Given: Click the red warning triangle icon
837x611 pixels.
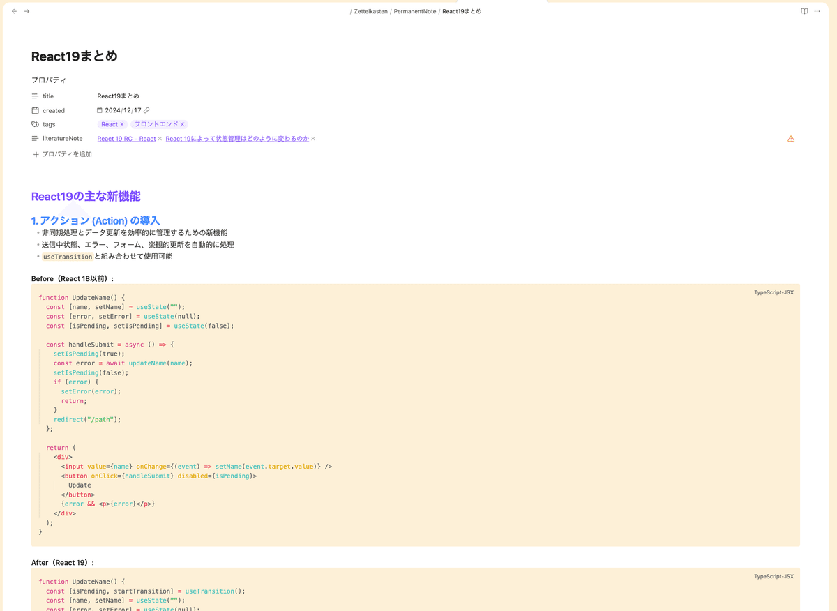Looking at the screenshot, I should click(x=791, y=139).
